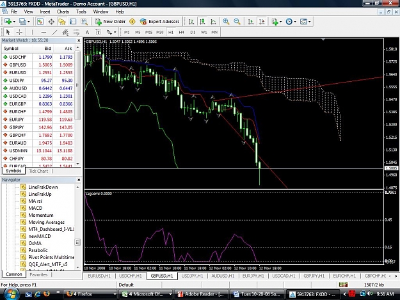Select the Text Label tool

(x=98, y=32)
